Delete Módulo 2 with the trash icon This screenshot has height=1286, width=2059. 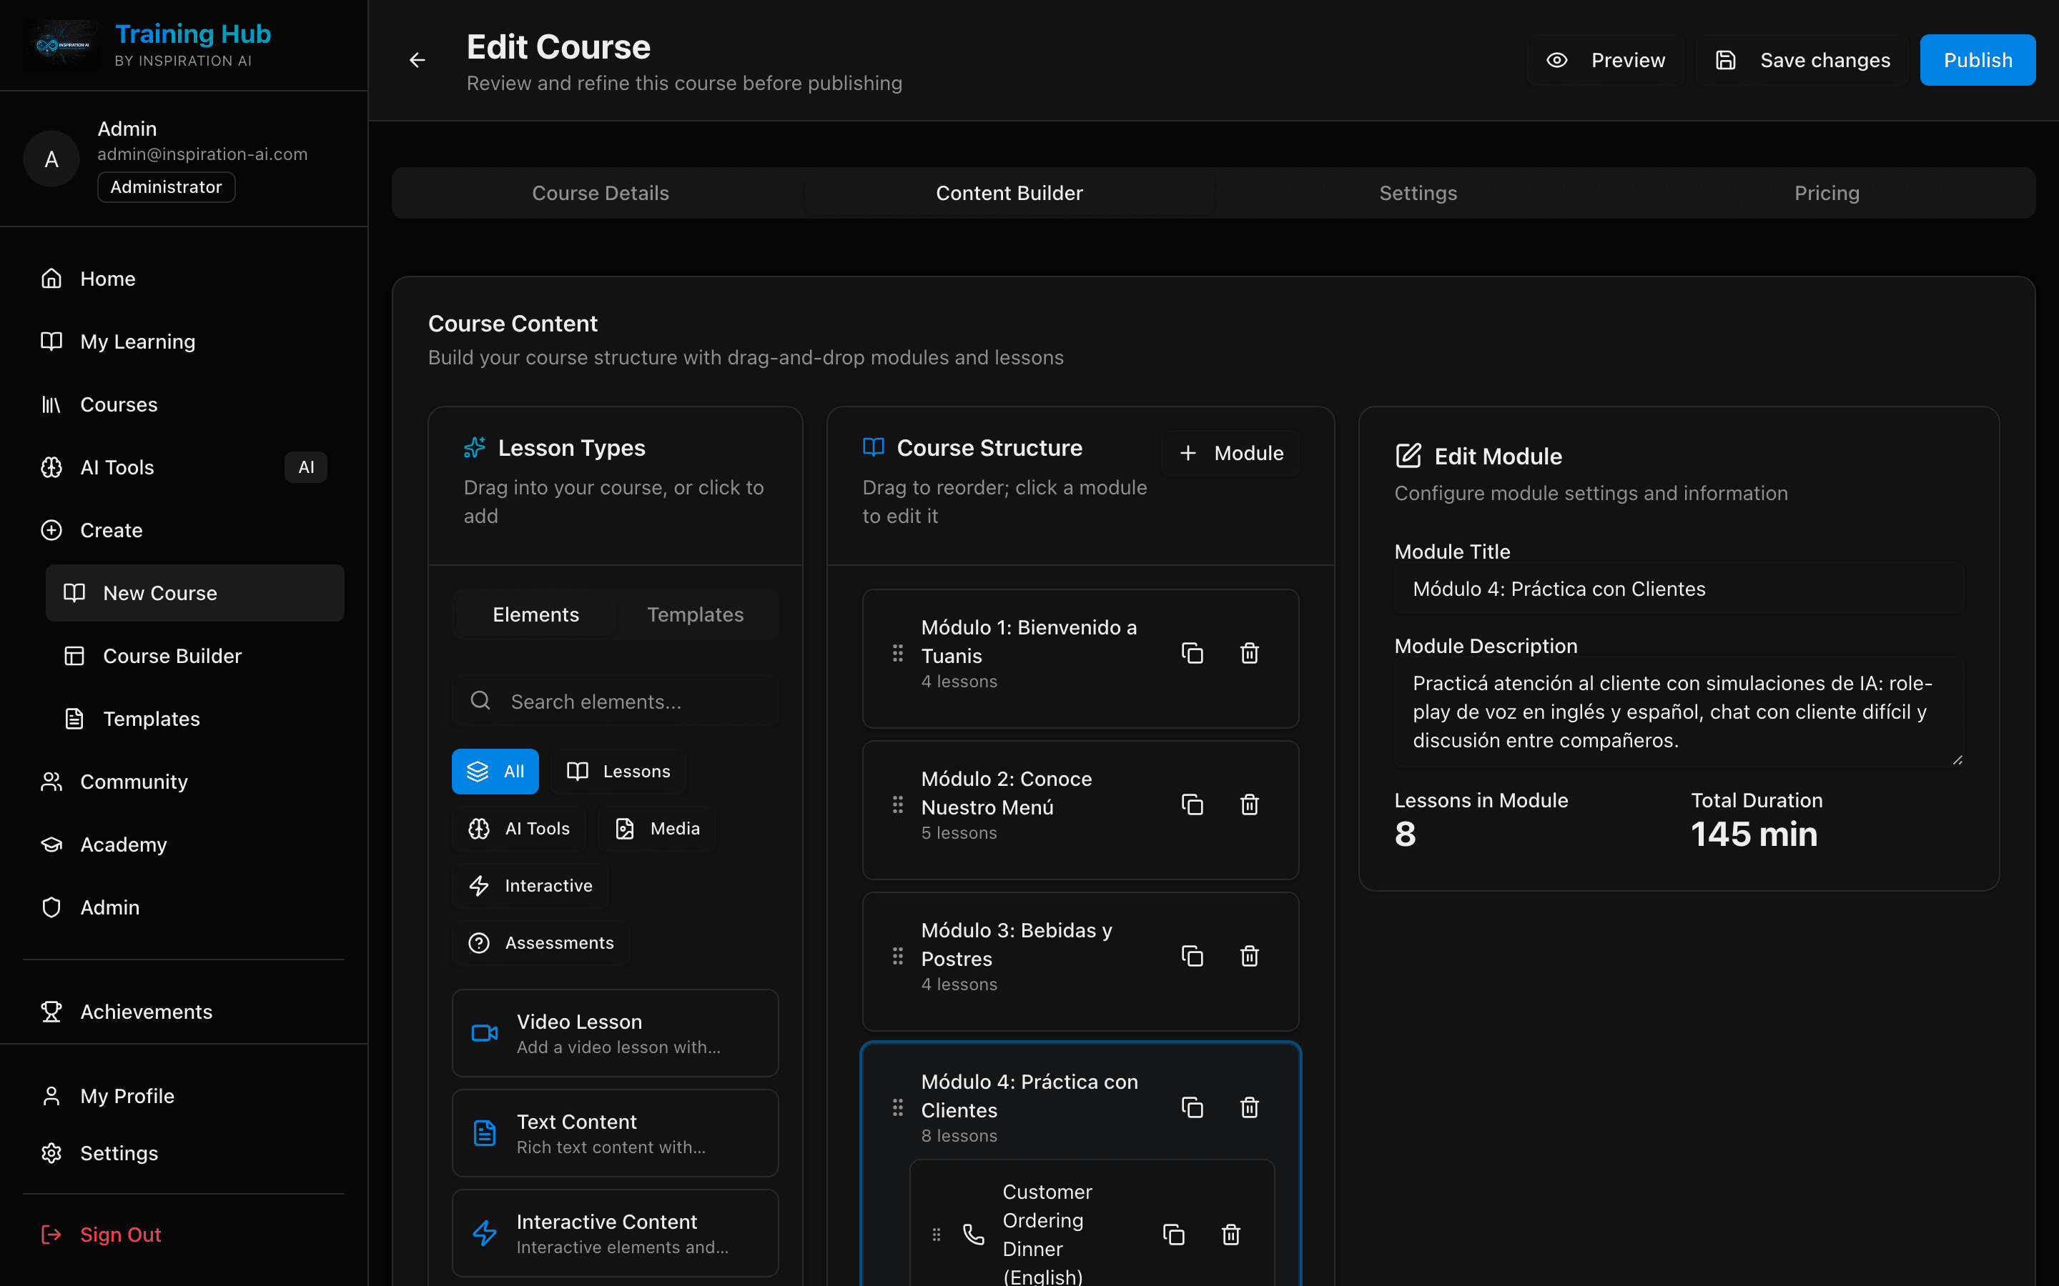point(1249,804)
